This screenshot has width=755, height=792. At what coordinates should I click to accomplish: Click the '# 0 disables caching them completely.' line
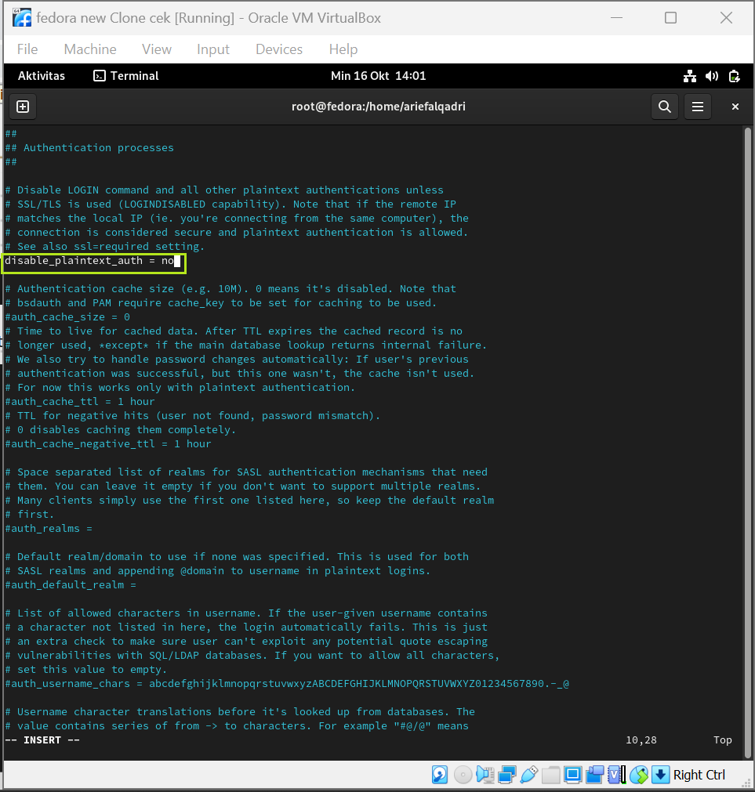pyautogui.click(x=121, y=430)
